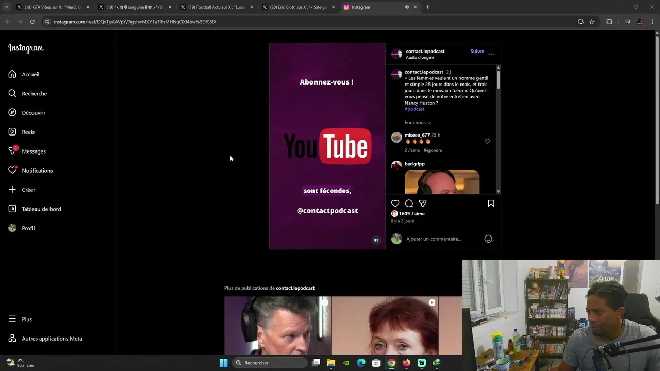
Task: Click the taskbar Rechercher search box
Action: coord(269,363)
